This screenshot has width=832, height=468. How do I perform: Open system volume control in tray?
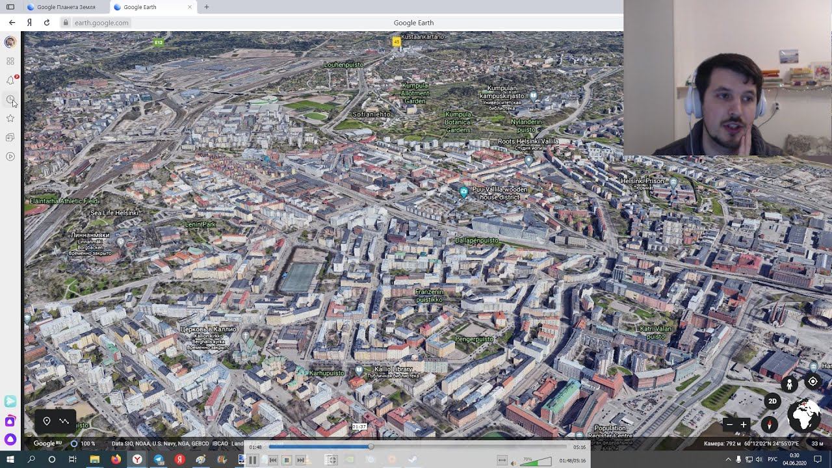[x=760, y=460]
